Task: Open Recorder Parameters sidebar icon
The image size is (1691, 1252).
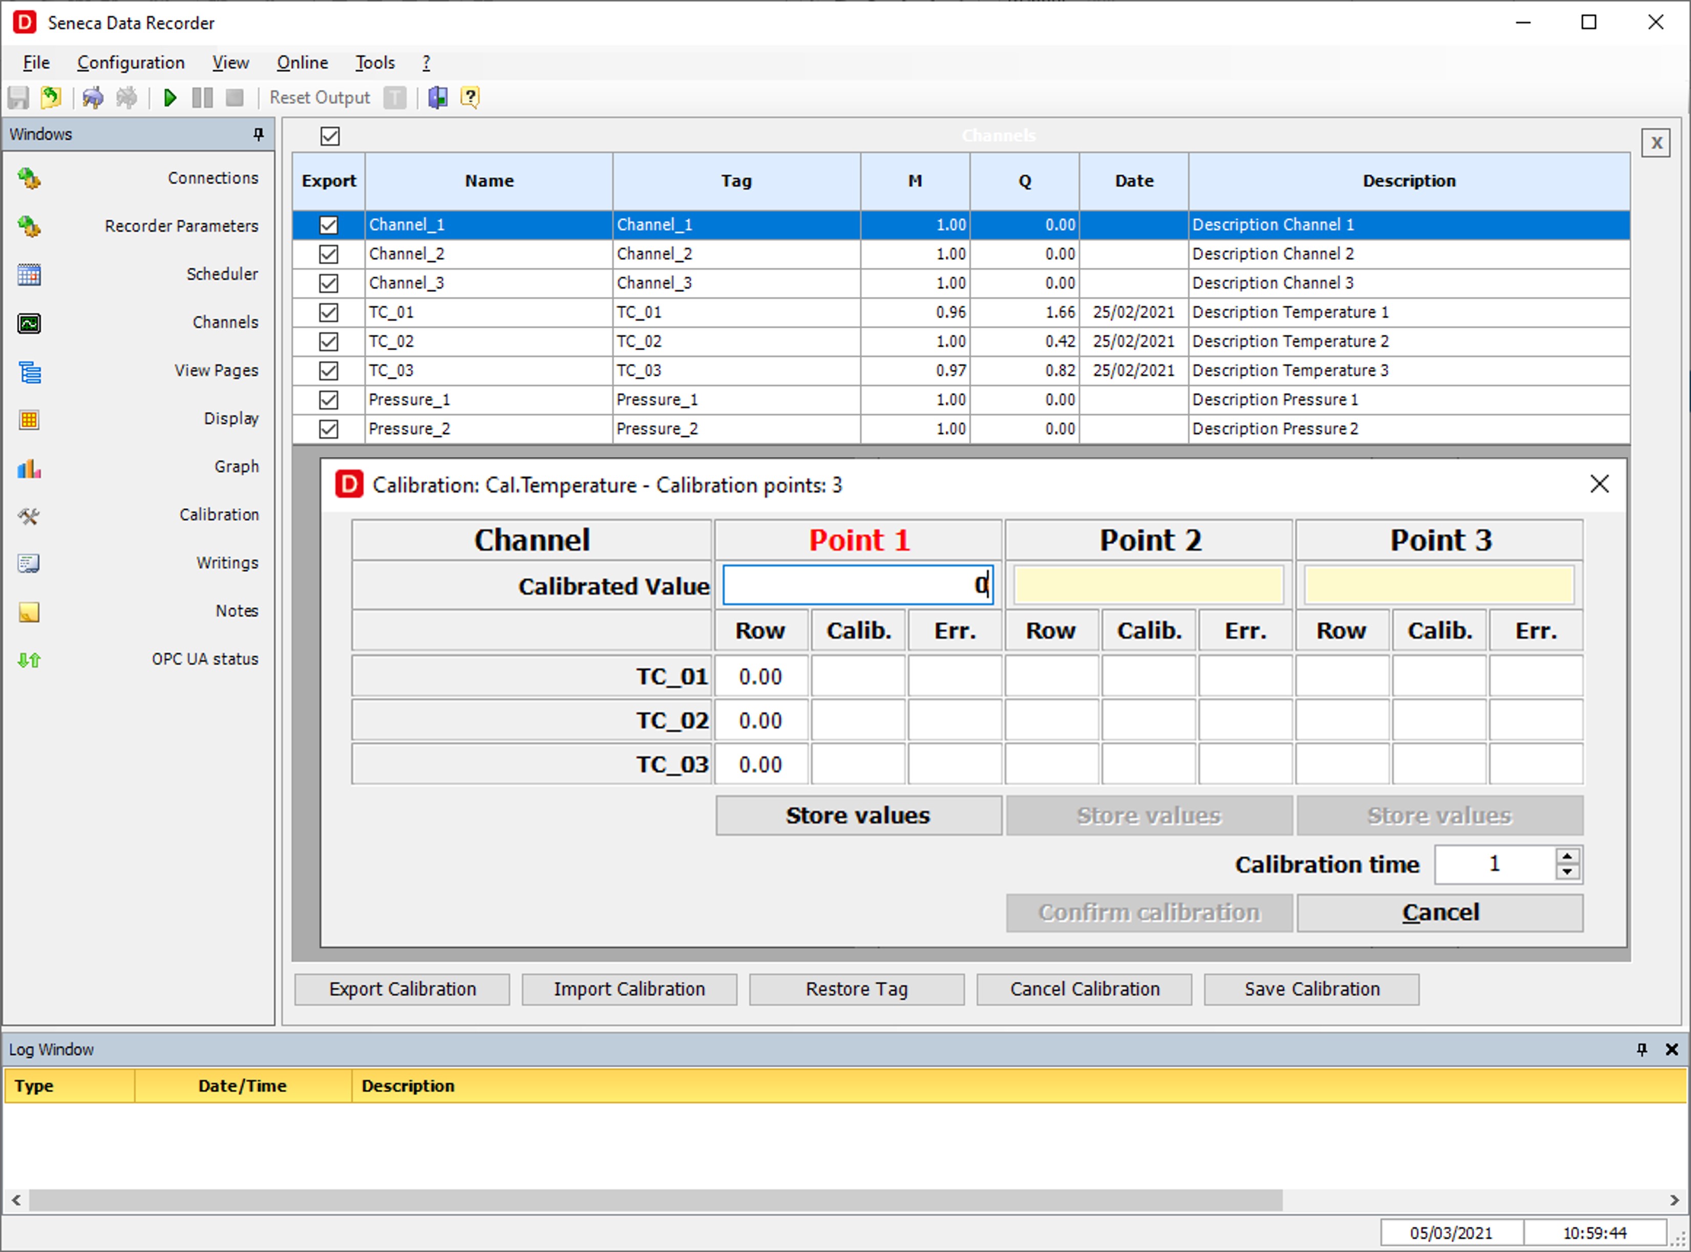Action: pyautogui.click(x=29, y=227)
